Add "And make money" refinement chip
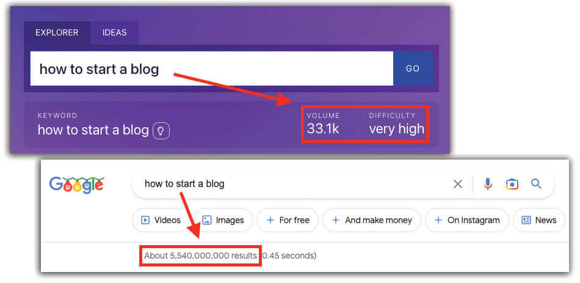The width and height of the screenshot is (580, 283). click(372, 220)
